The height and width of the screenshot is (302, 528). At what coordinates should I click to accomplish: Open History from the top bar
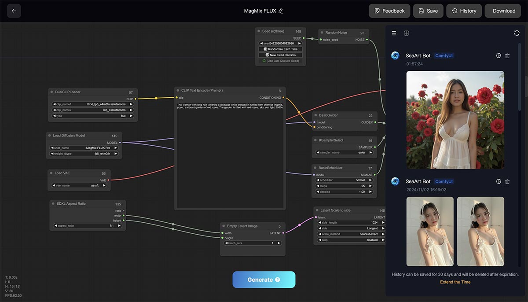tap(464, 11)
